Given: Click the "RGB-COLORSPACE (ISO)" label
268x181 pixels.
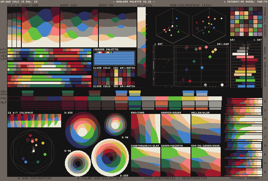Looking at the screenshot, I should tap(191, 5).
